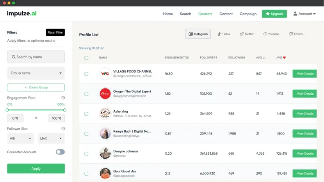
Task: View Details for Azharvlog
Action: pyautogui.click(x=304, y=113)
